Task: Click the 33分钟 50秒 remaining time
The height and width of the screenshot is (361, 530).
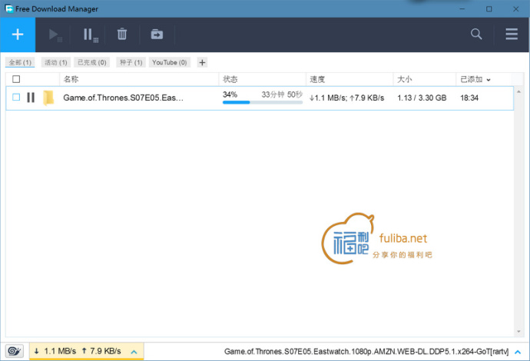Action: click(282, 94)
